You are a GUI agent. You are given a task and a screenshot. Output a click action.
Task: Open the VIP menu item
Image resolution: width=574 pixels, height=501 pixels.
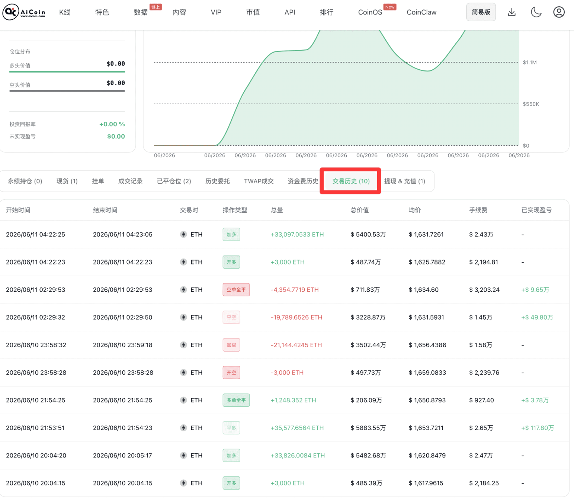pyautogui.click(x=216, y=12)
